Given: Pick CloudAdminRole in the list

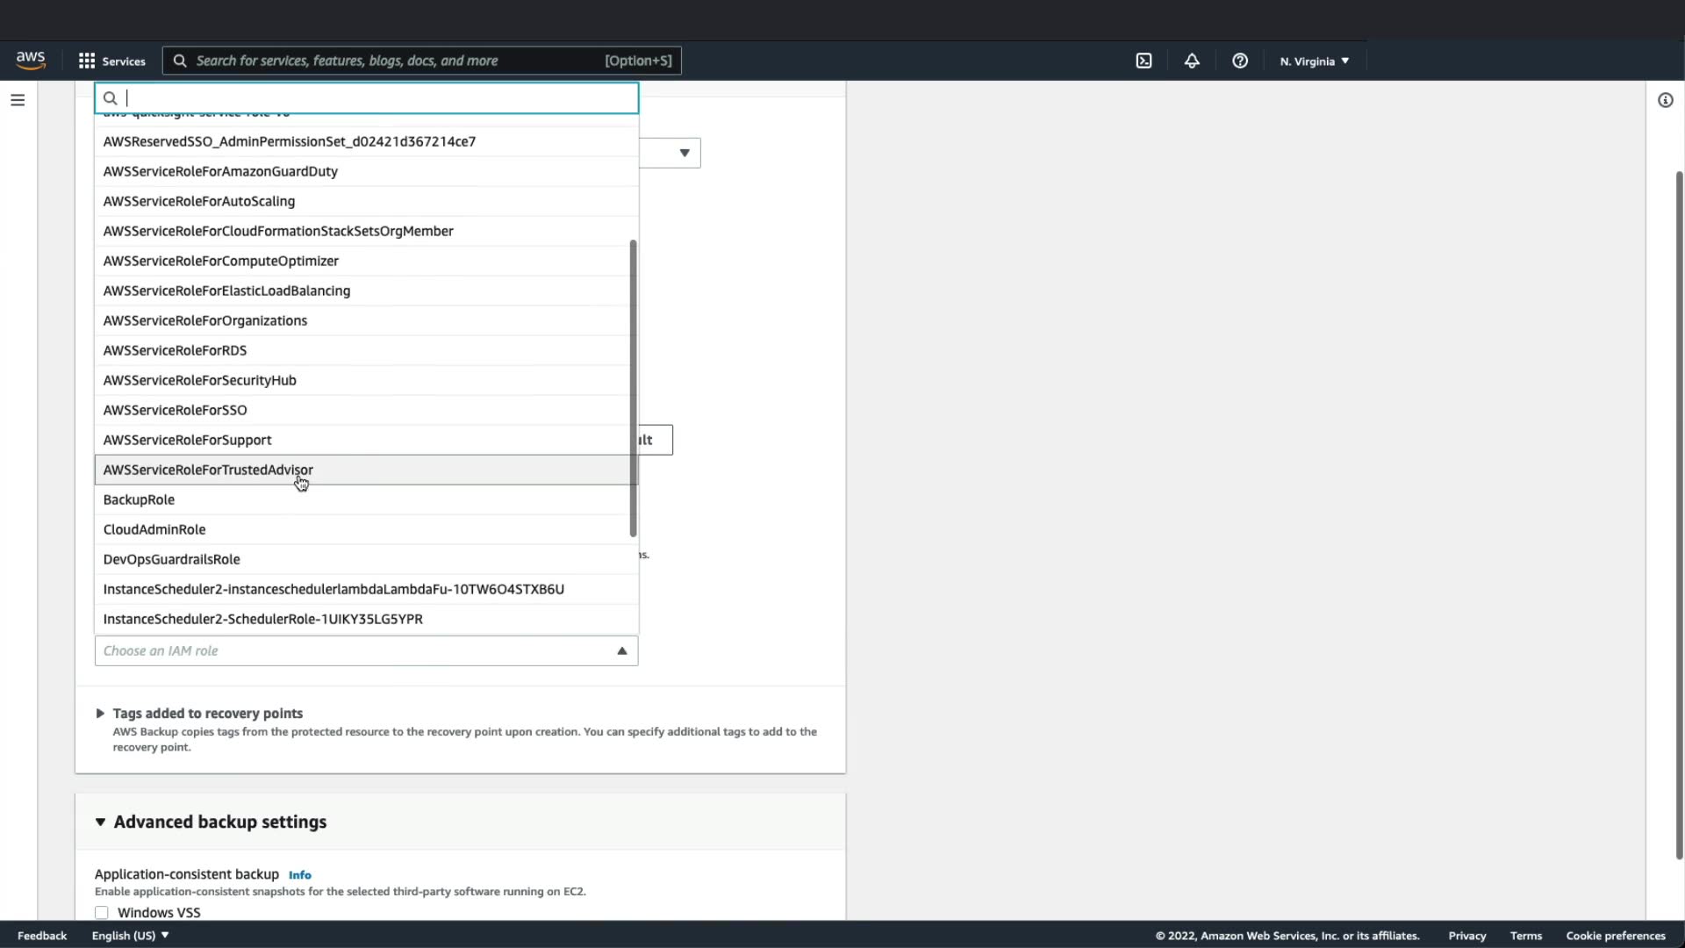Looking at the screenshot, I should click(154, 529).
